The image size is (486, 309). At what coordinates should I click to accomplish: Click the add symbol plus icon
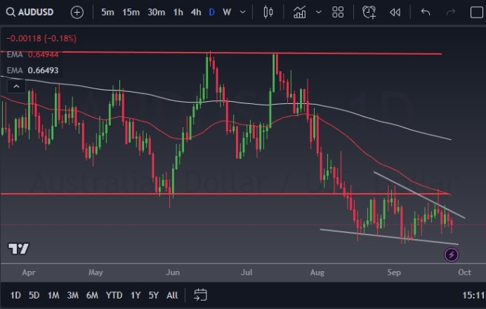click(x=77, y=12)
